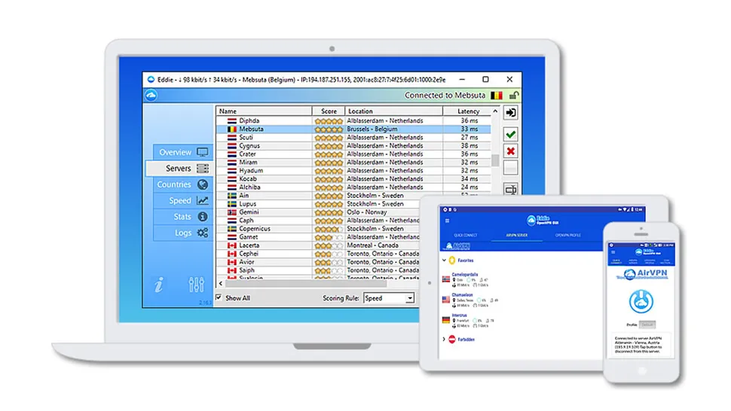Click the connect-to-server arrow button
The height and width of the screenshot is (411, 731).
pos(510,113)
